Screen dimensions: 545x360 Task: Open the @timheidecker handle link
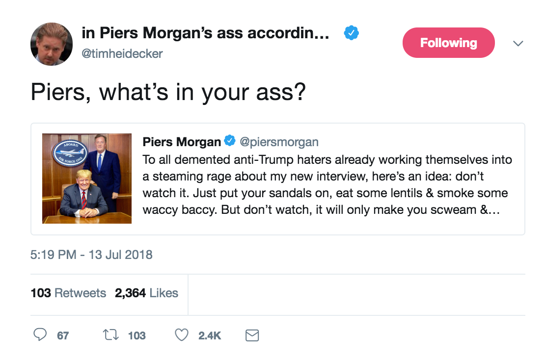point(122,53)
